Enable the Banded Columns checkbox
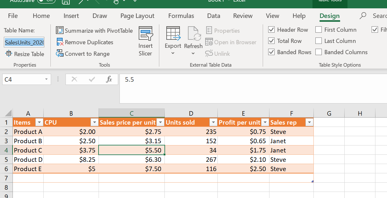 tap(319, 52)
